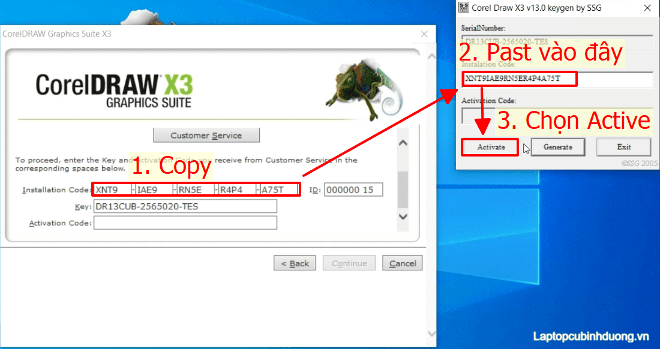This screenshot has width=660, height=349.
Task: Click the keygen SerialNumber field
Action: pyautogui.click(x=557, y=42)
